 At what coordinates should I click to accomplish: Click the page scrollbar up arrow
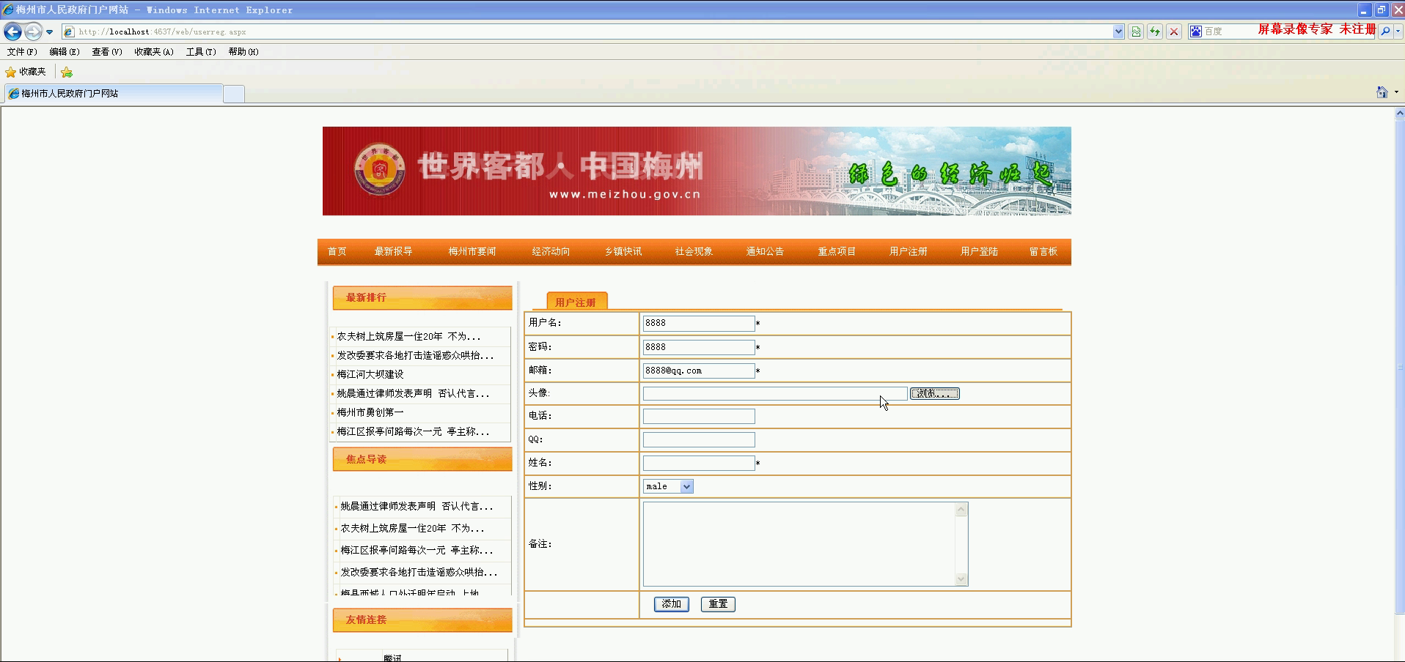tap(1399, 113)
